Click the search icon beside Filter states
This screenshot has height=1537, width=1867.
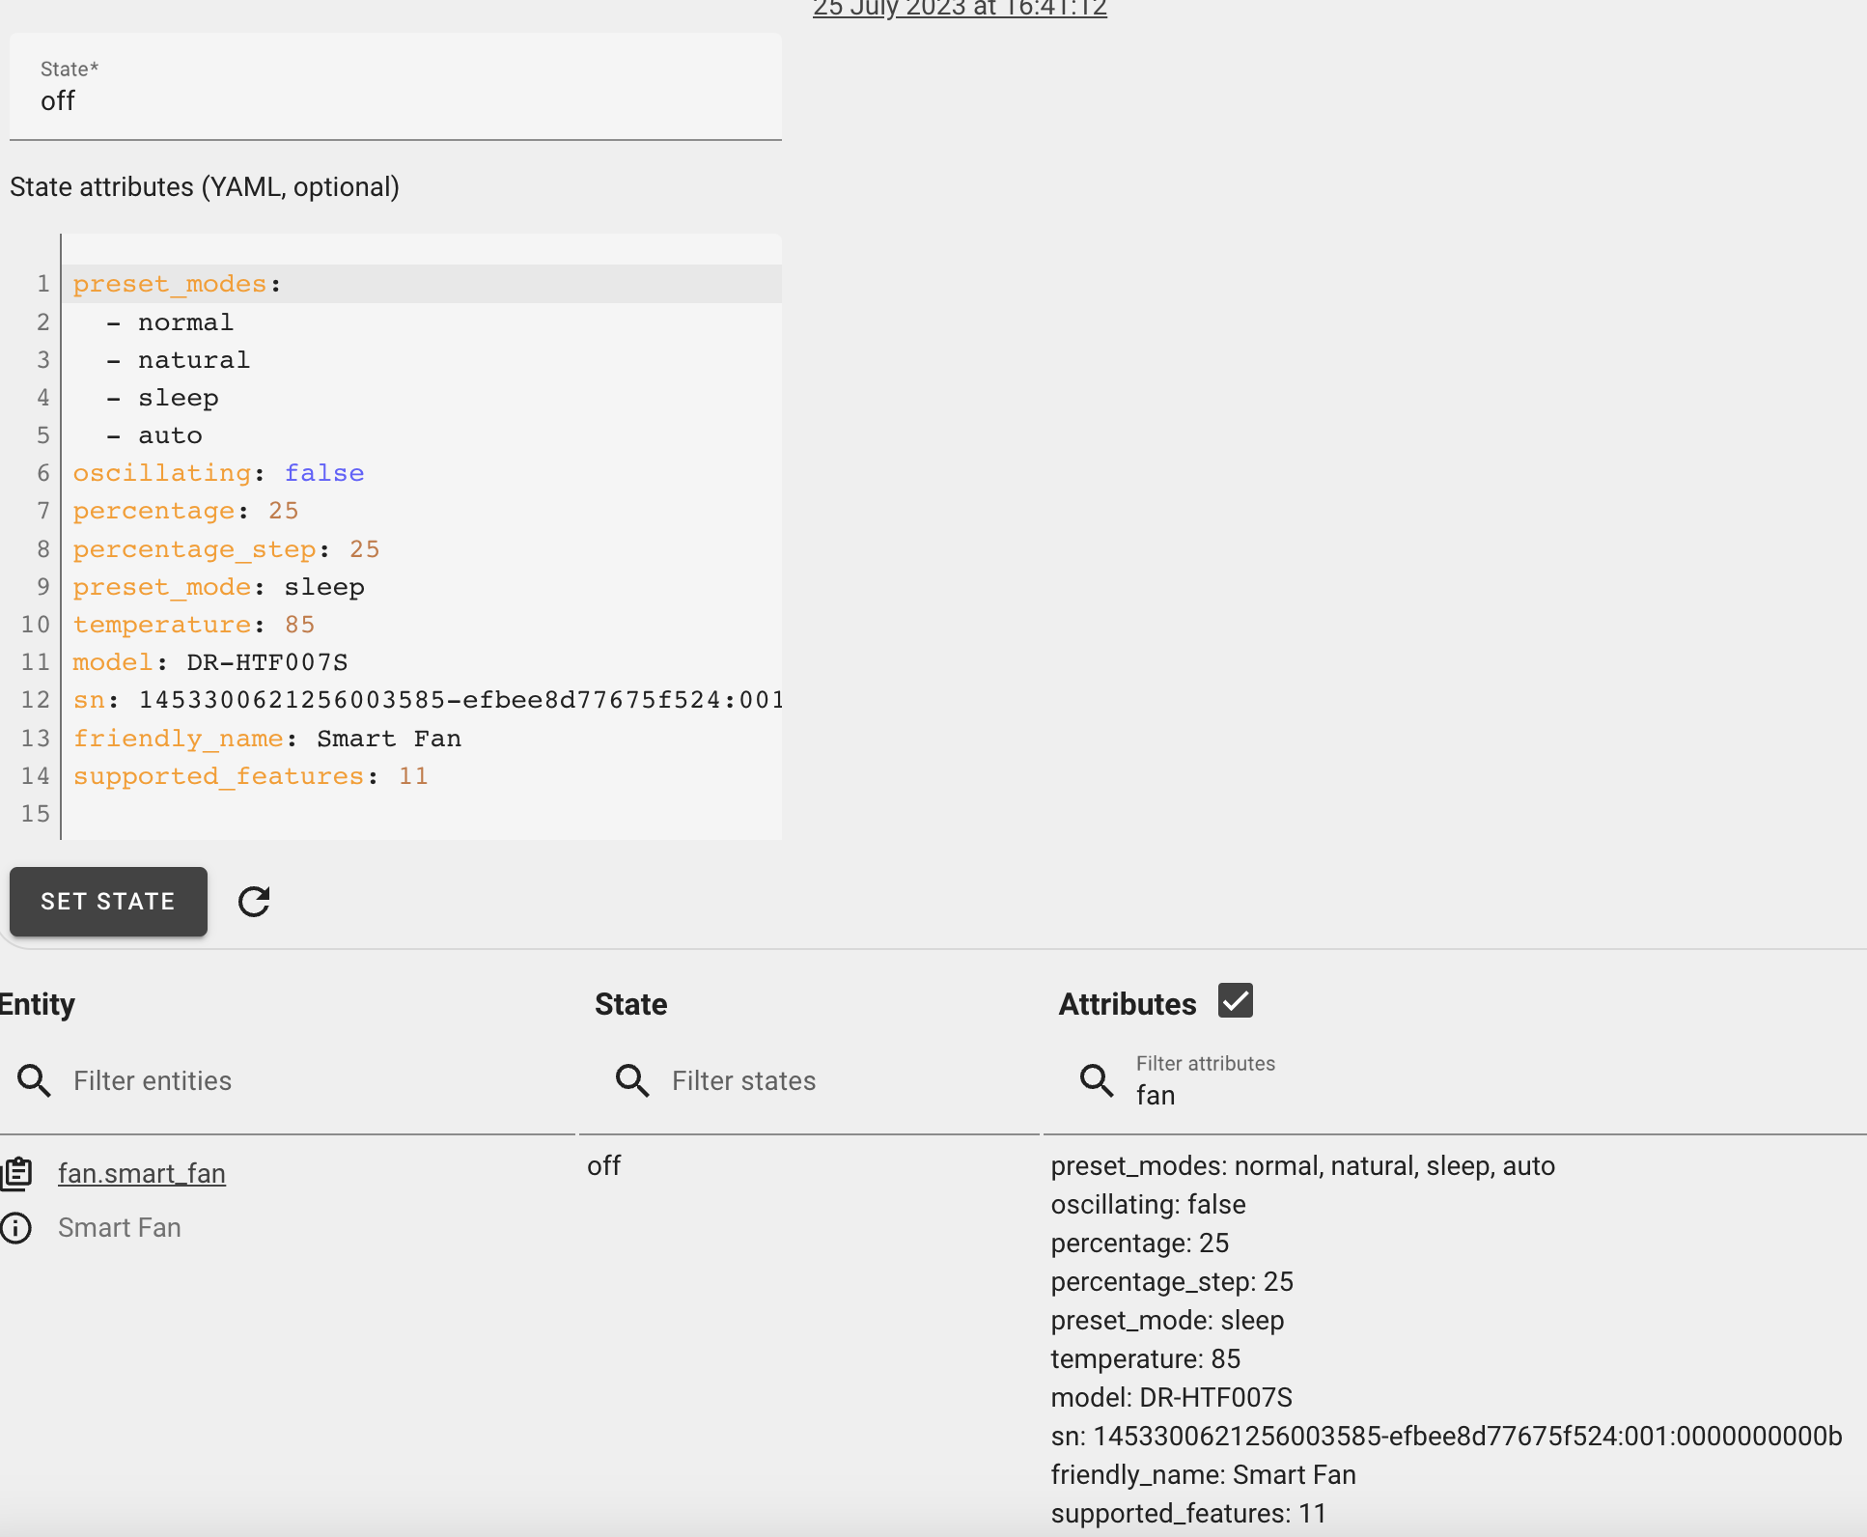[631, 1080]
